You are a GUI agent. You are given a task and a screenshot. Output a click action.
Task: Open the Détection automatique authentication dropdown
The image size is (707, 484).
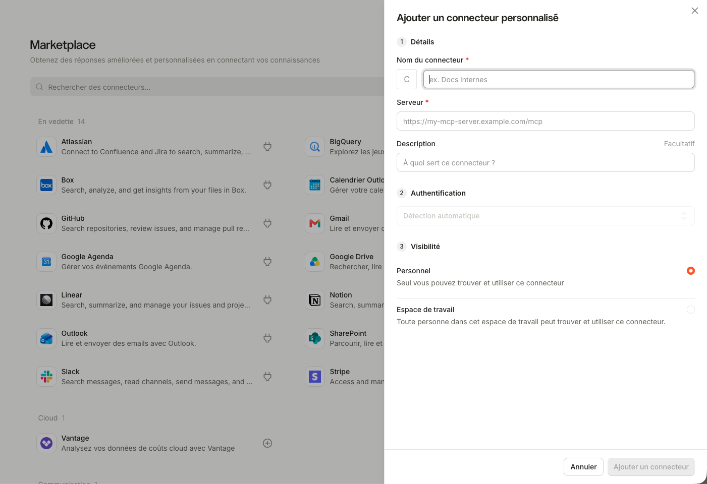click(546, 216)
